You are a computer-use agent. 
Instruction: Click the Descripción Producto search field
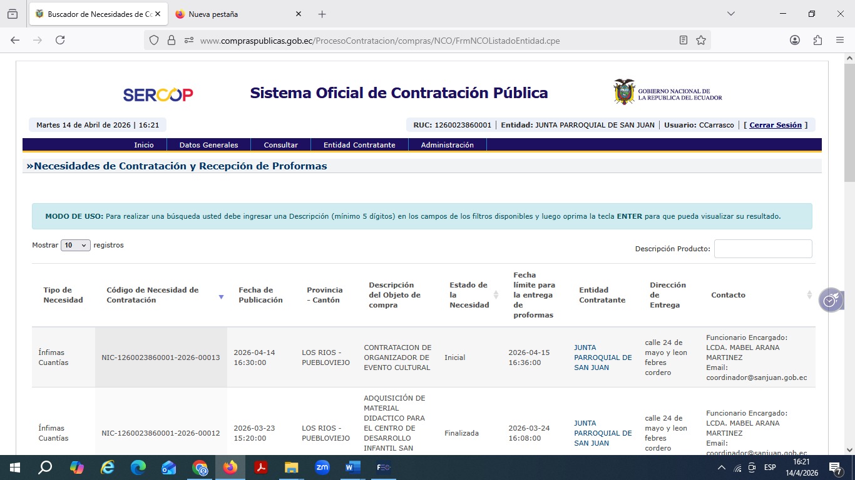762,249
